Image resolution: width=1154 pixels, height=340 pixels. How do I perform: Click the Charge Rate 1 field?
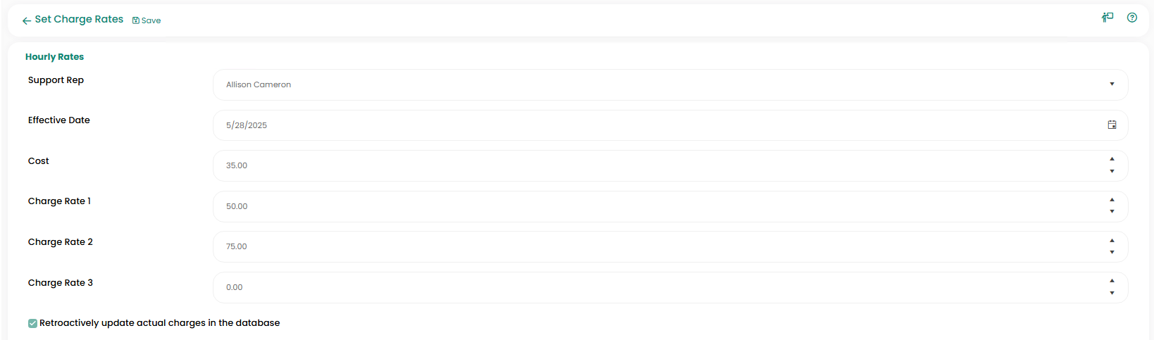click(x=634, y=206)
